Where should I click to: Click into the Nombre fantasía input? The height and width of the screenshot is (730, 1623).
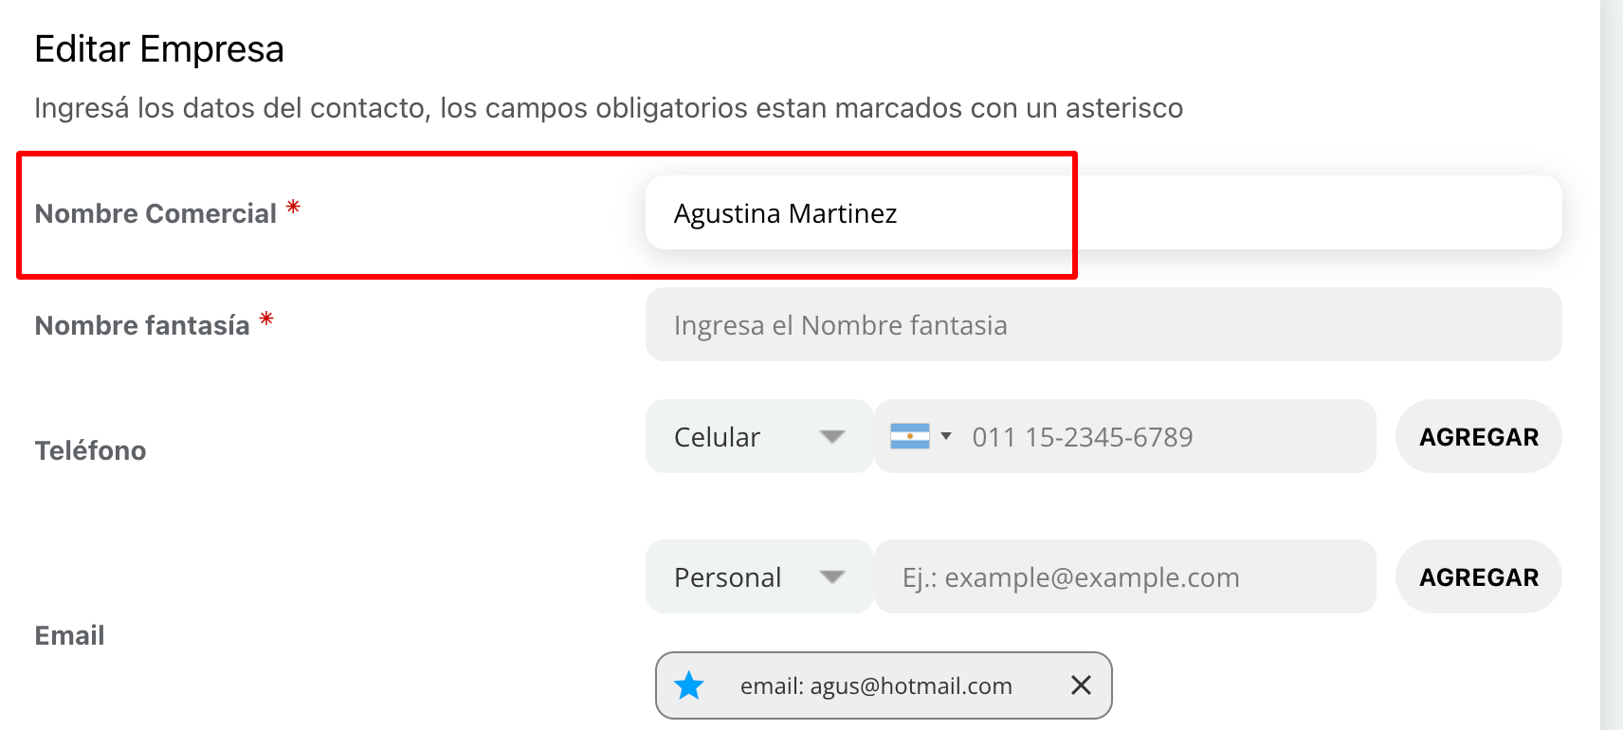coord(1103,325)
